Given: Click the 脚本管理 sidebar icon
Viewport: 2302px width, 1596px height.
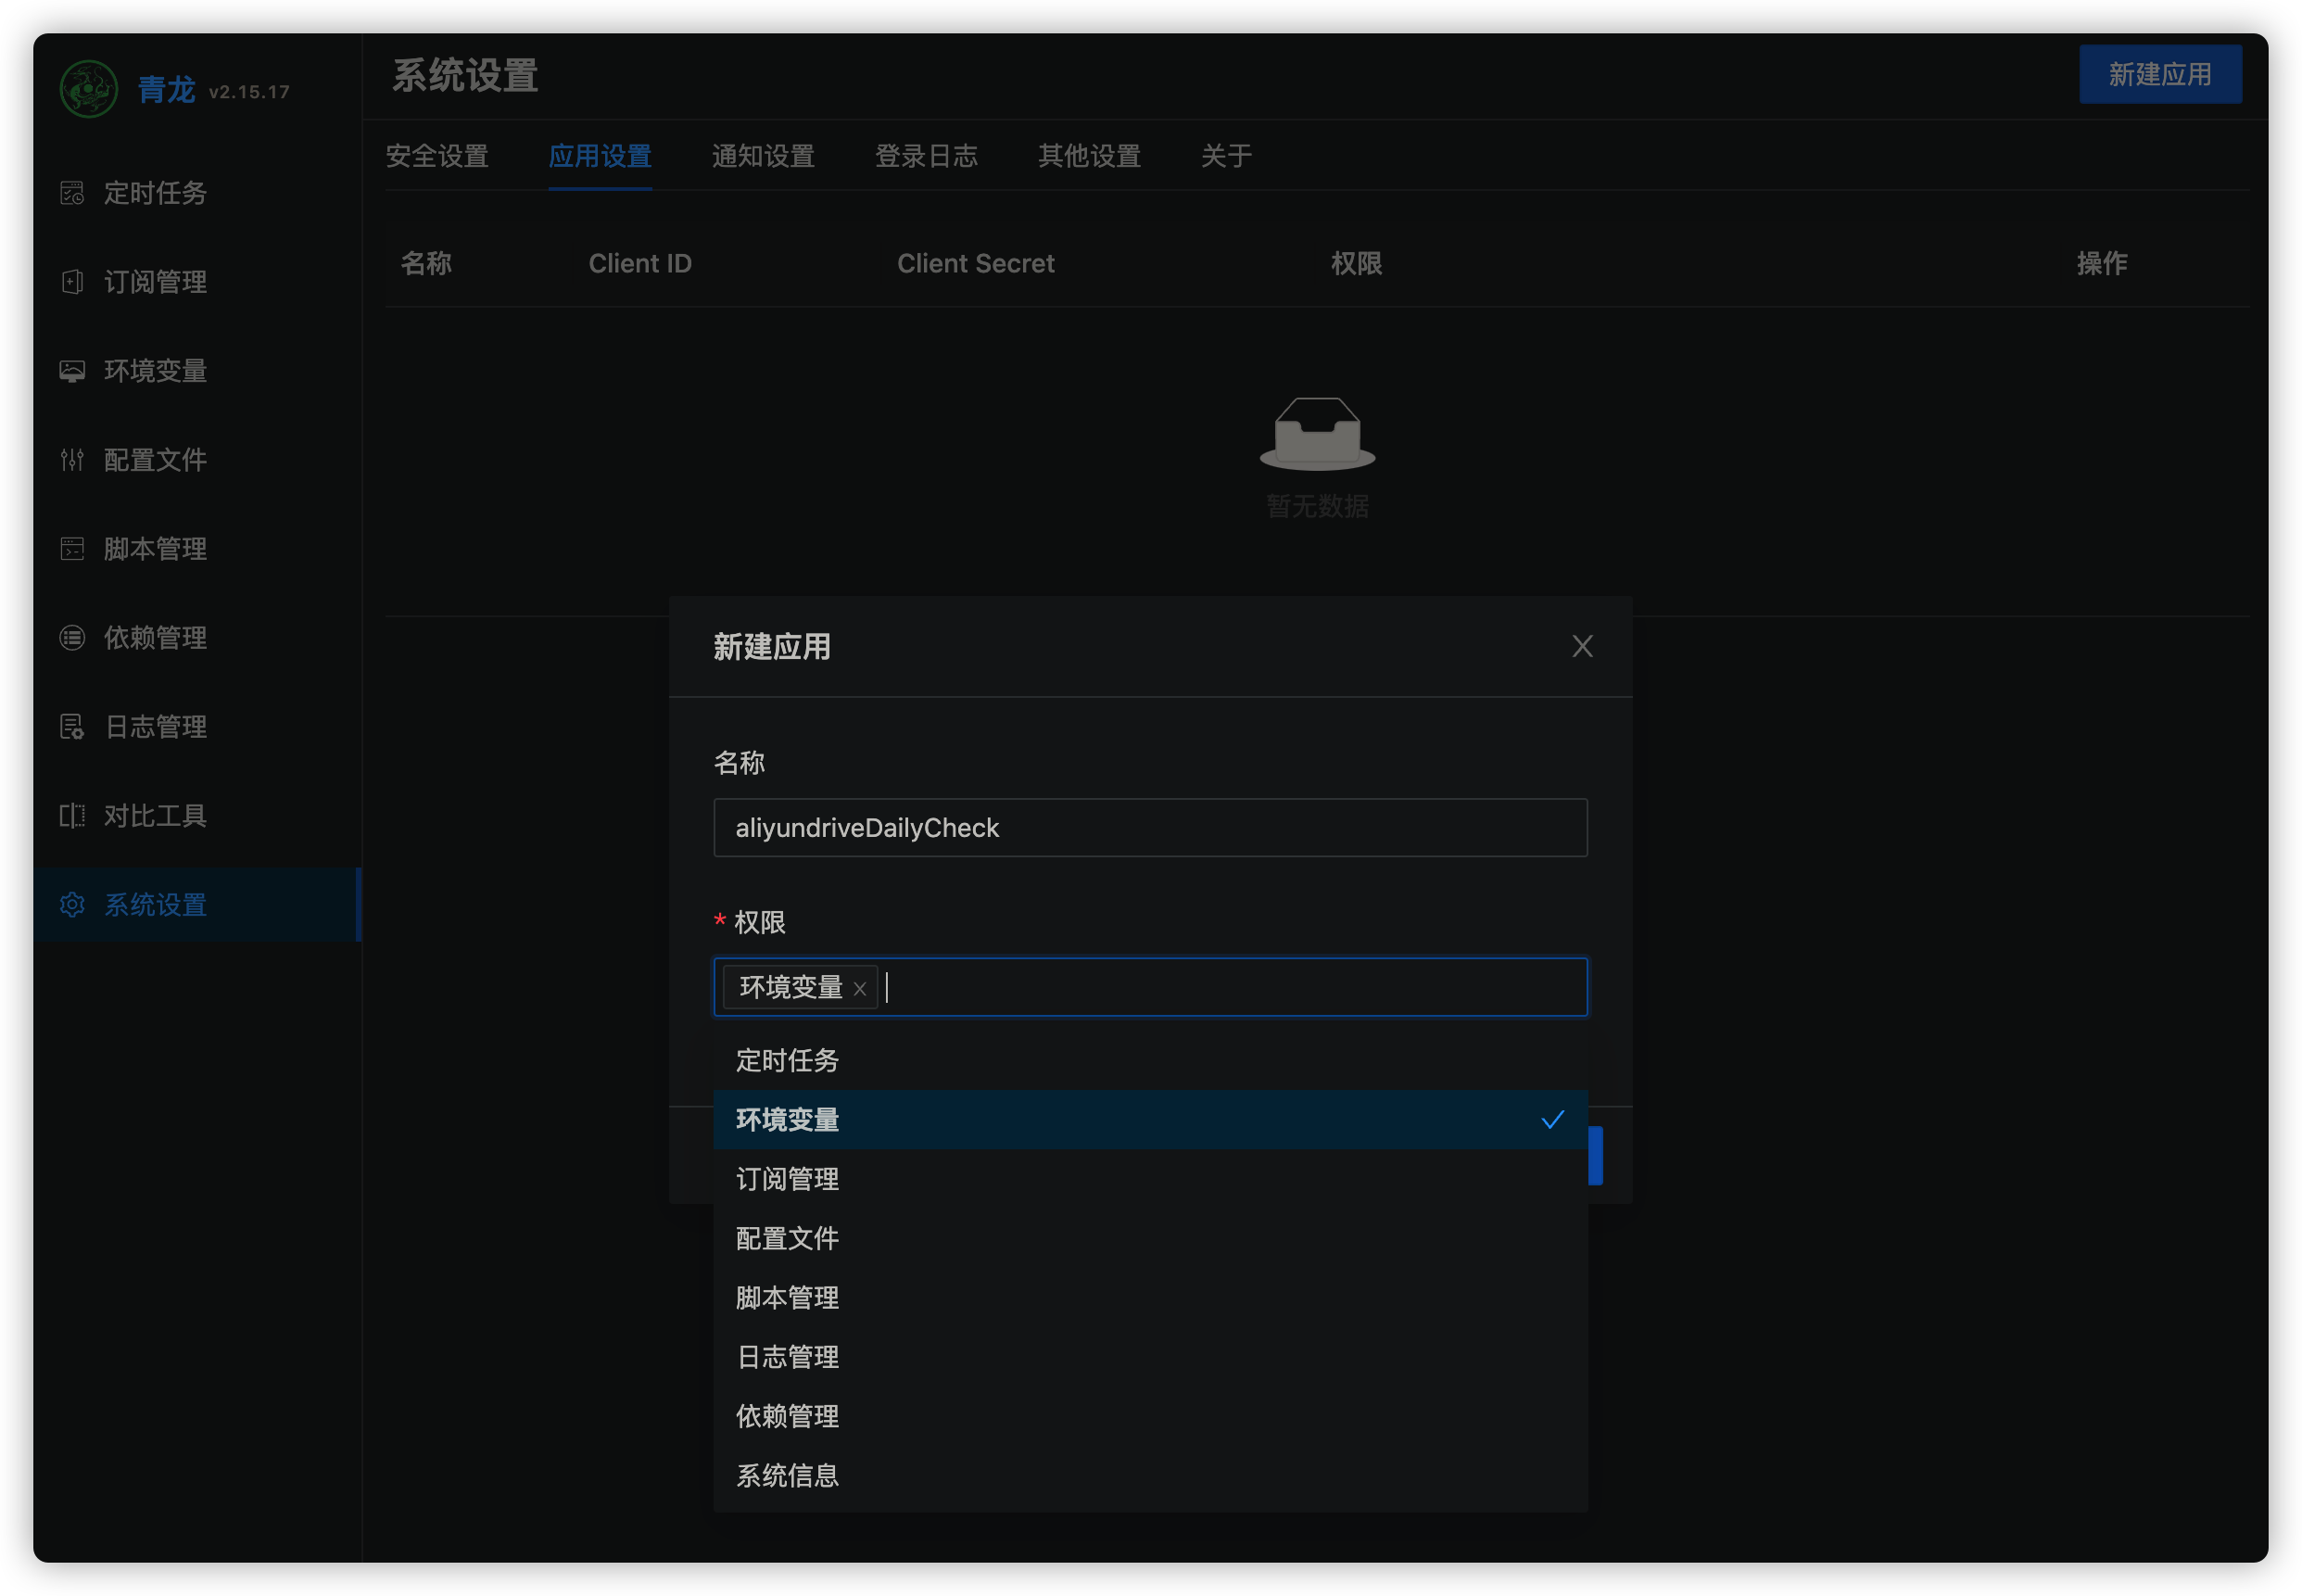Looking at the screenshot, I should 72,549.
